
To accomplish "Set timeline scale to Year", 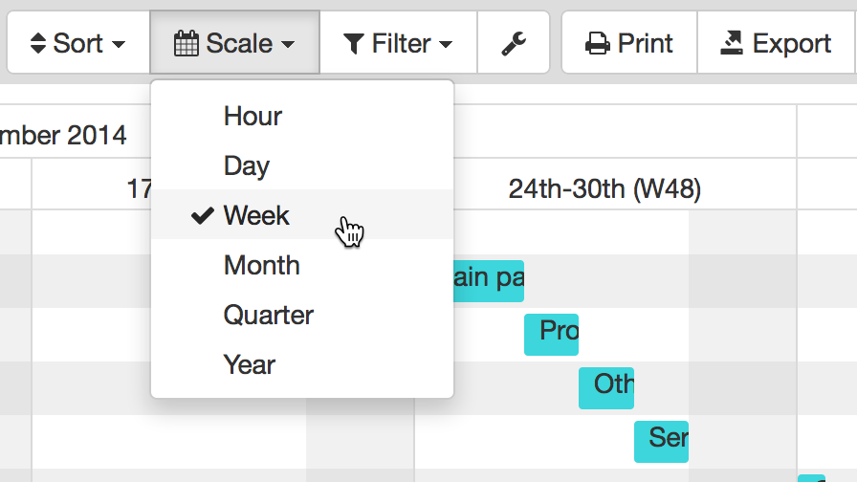I will pos(250,365).
